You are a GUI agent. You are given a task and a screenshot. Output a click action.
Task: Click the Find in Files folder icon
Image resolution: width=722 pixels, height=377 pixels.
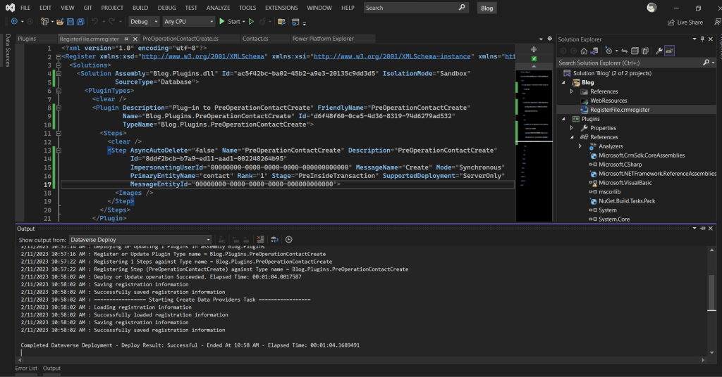(x=281, y=22)
